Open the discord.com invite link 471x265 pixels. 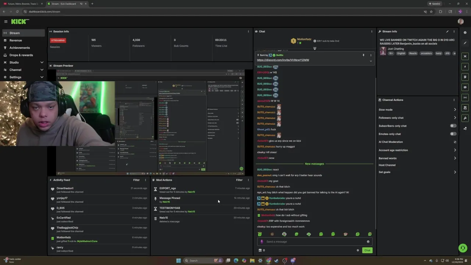click(x=283, y=60)
